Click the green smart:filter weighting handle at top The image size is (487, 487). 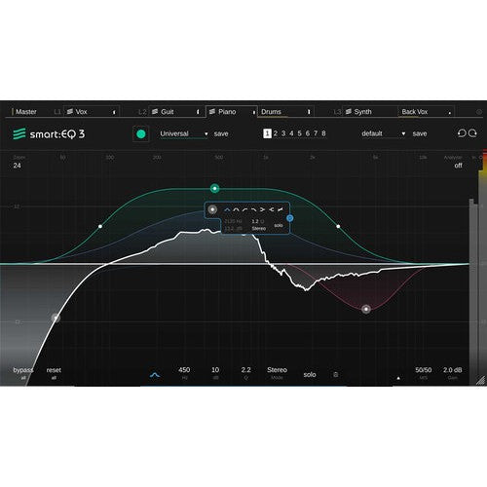(x=214, y=188)
